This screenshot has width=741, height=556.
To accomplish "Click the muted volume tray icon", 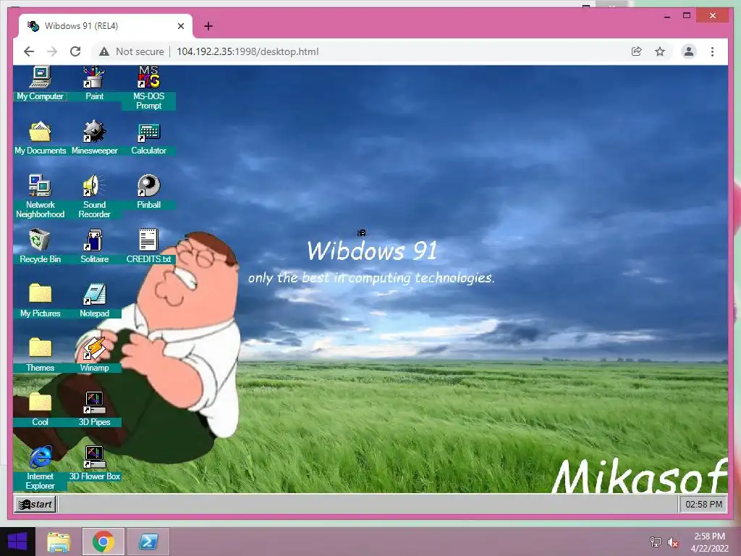I will (673, 542).
